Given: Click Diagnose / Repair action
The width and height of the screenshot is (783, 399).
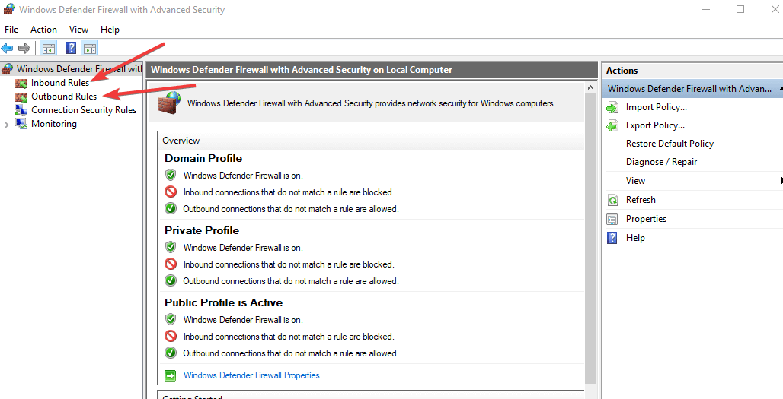Looking at the screenshot, I should (661, 162).
